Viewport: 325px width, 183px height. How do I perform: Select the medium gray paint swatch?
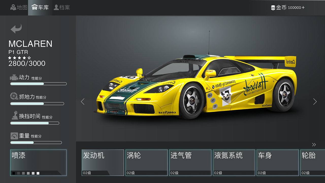pyautogui.click(x=23, y=173)
